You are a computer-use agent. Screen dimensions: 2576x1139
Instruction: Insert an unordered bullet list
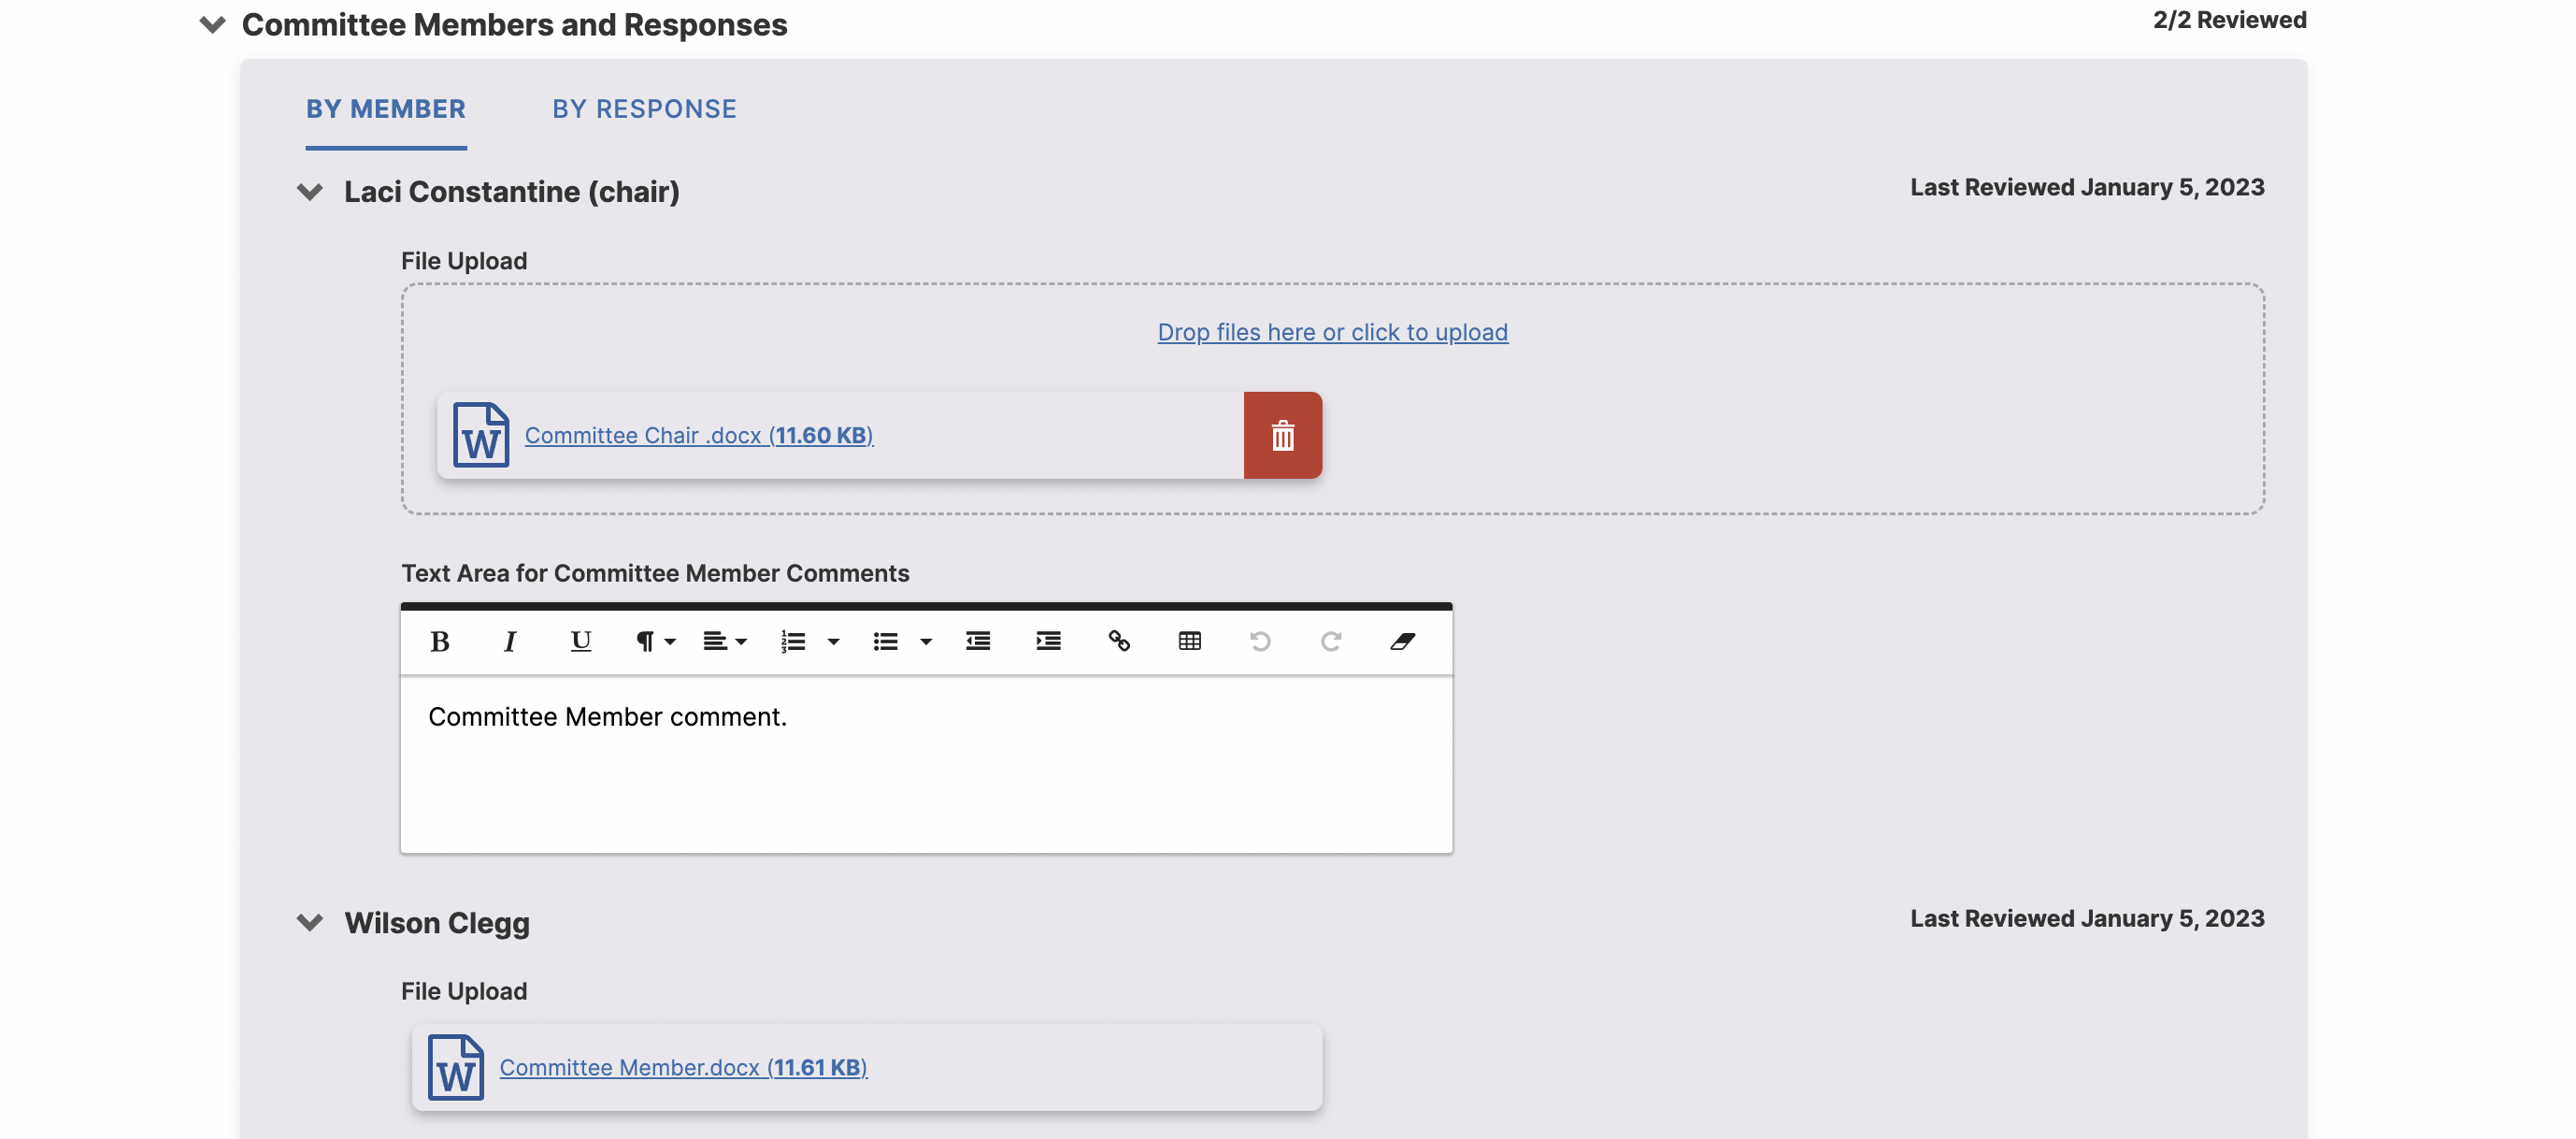coord(885,642)
